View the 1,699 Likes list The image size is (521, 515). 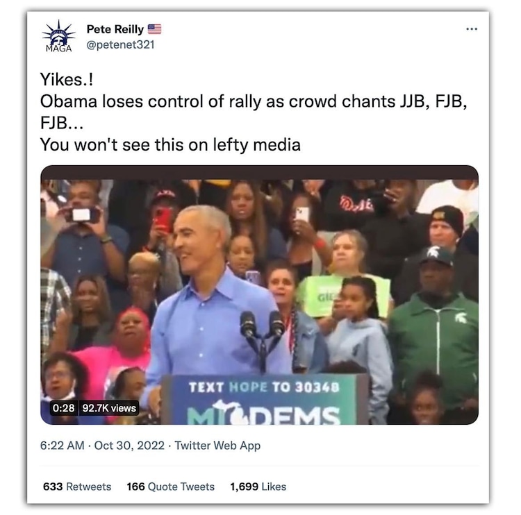[258, 487]
